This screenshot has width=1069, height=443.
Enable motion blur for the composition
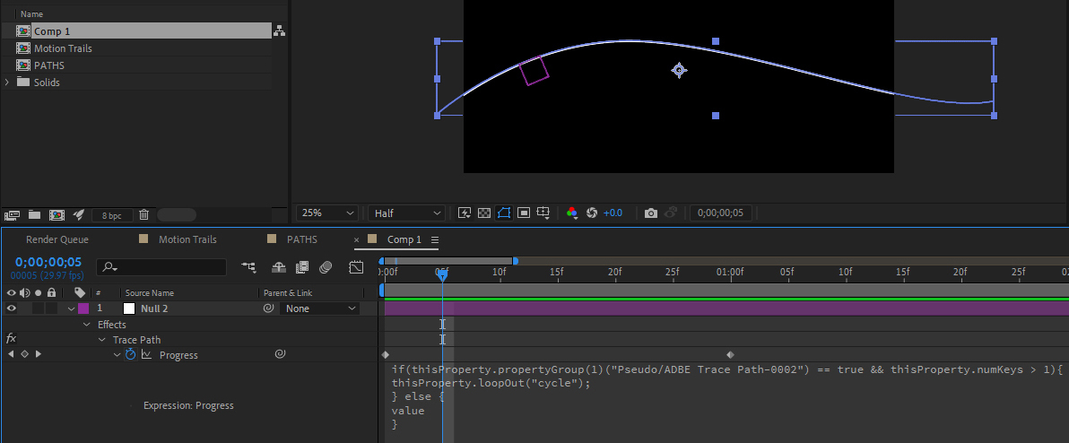click(x=326, y=267)
